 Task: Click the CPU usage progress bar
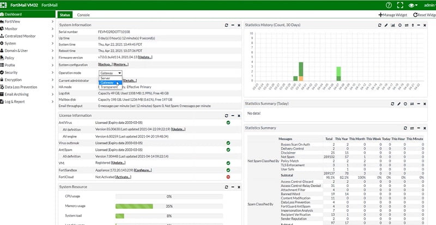169,196
